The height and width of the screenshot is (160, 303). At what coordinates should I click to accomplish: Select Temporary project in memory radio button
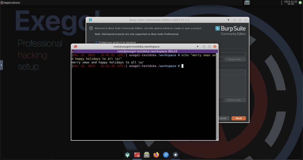coord(96,42)
